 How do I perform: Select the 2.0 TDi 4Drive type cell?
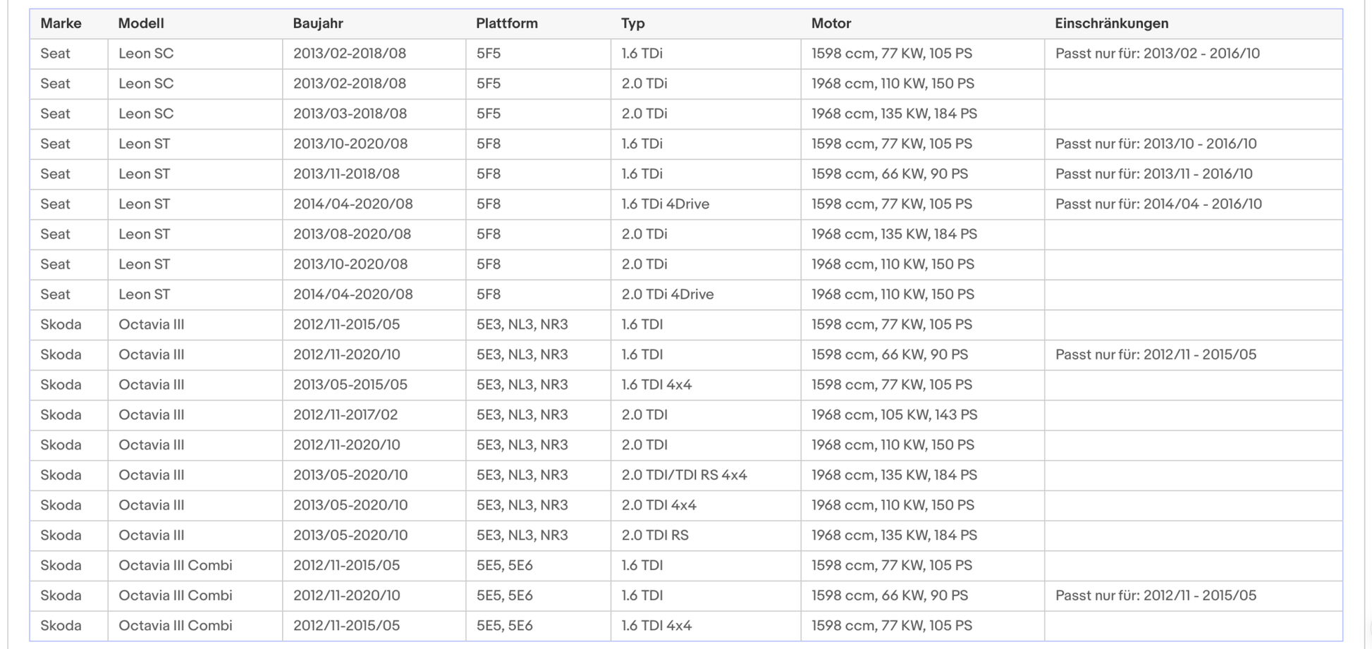pos(667,294)
